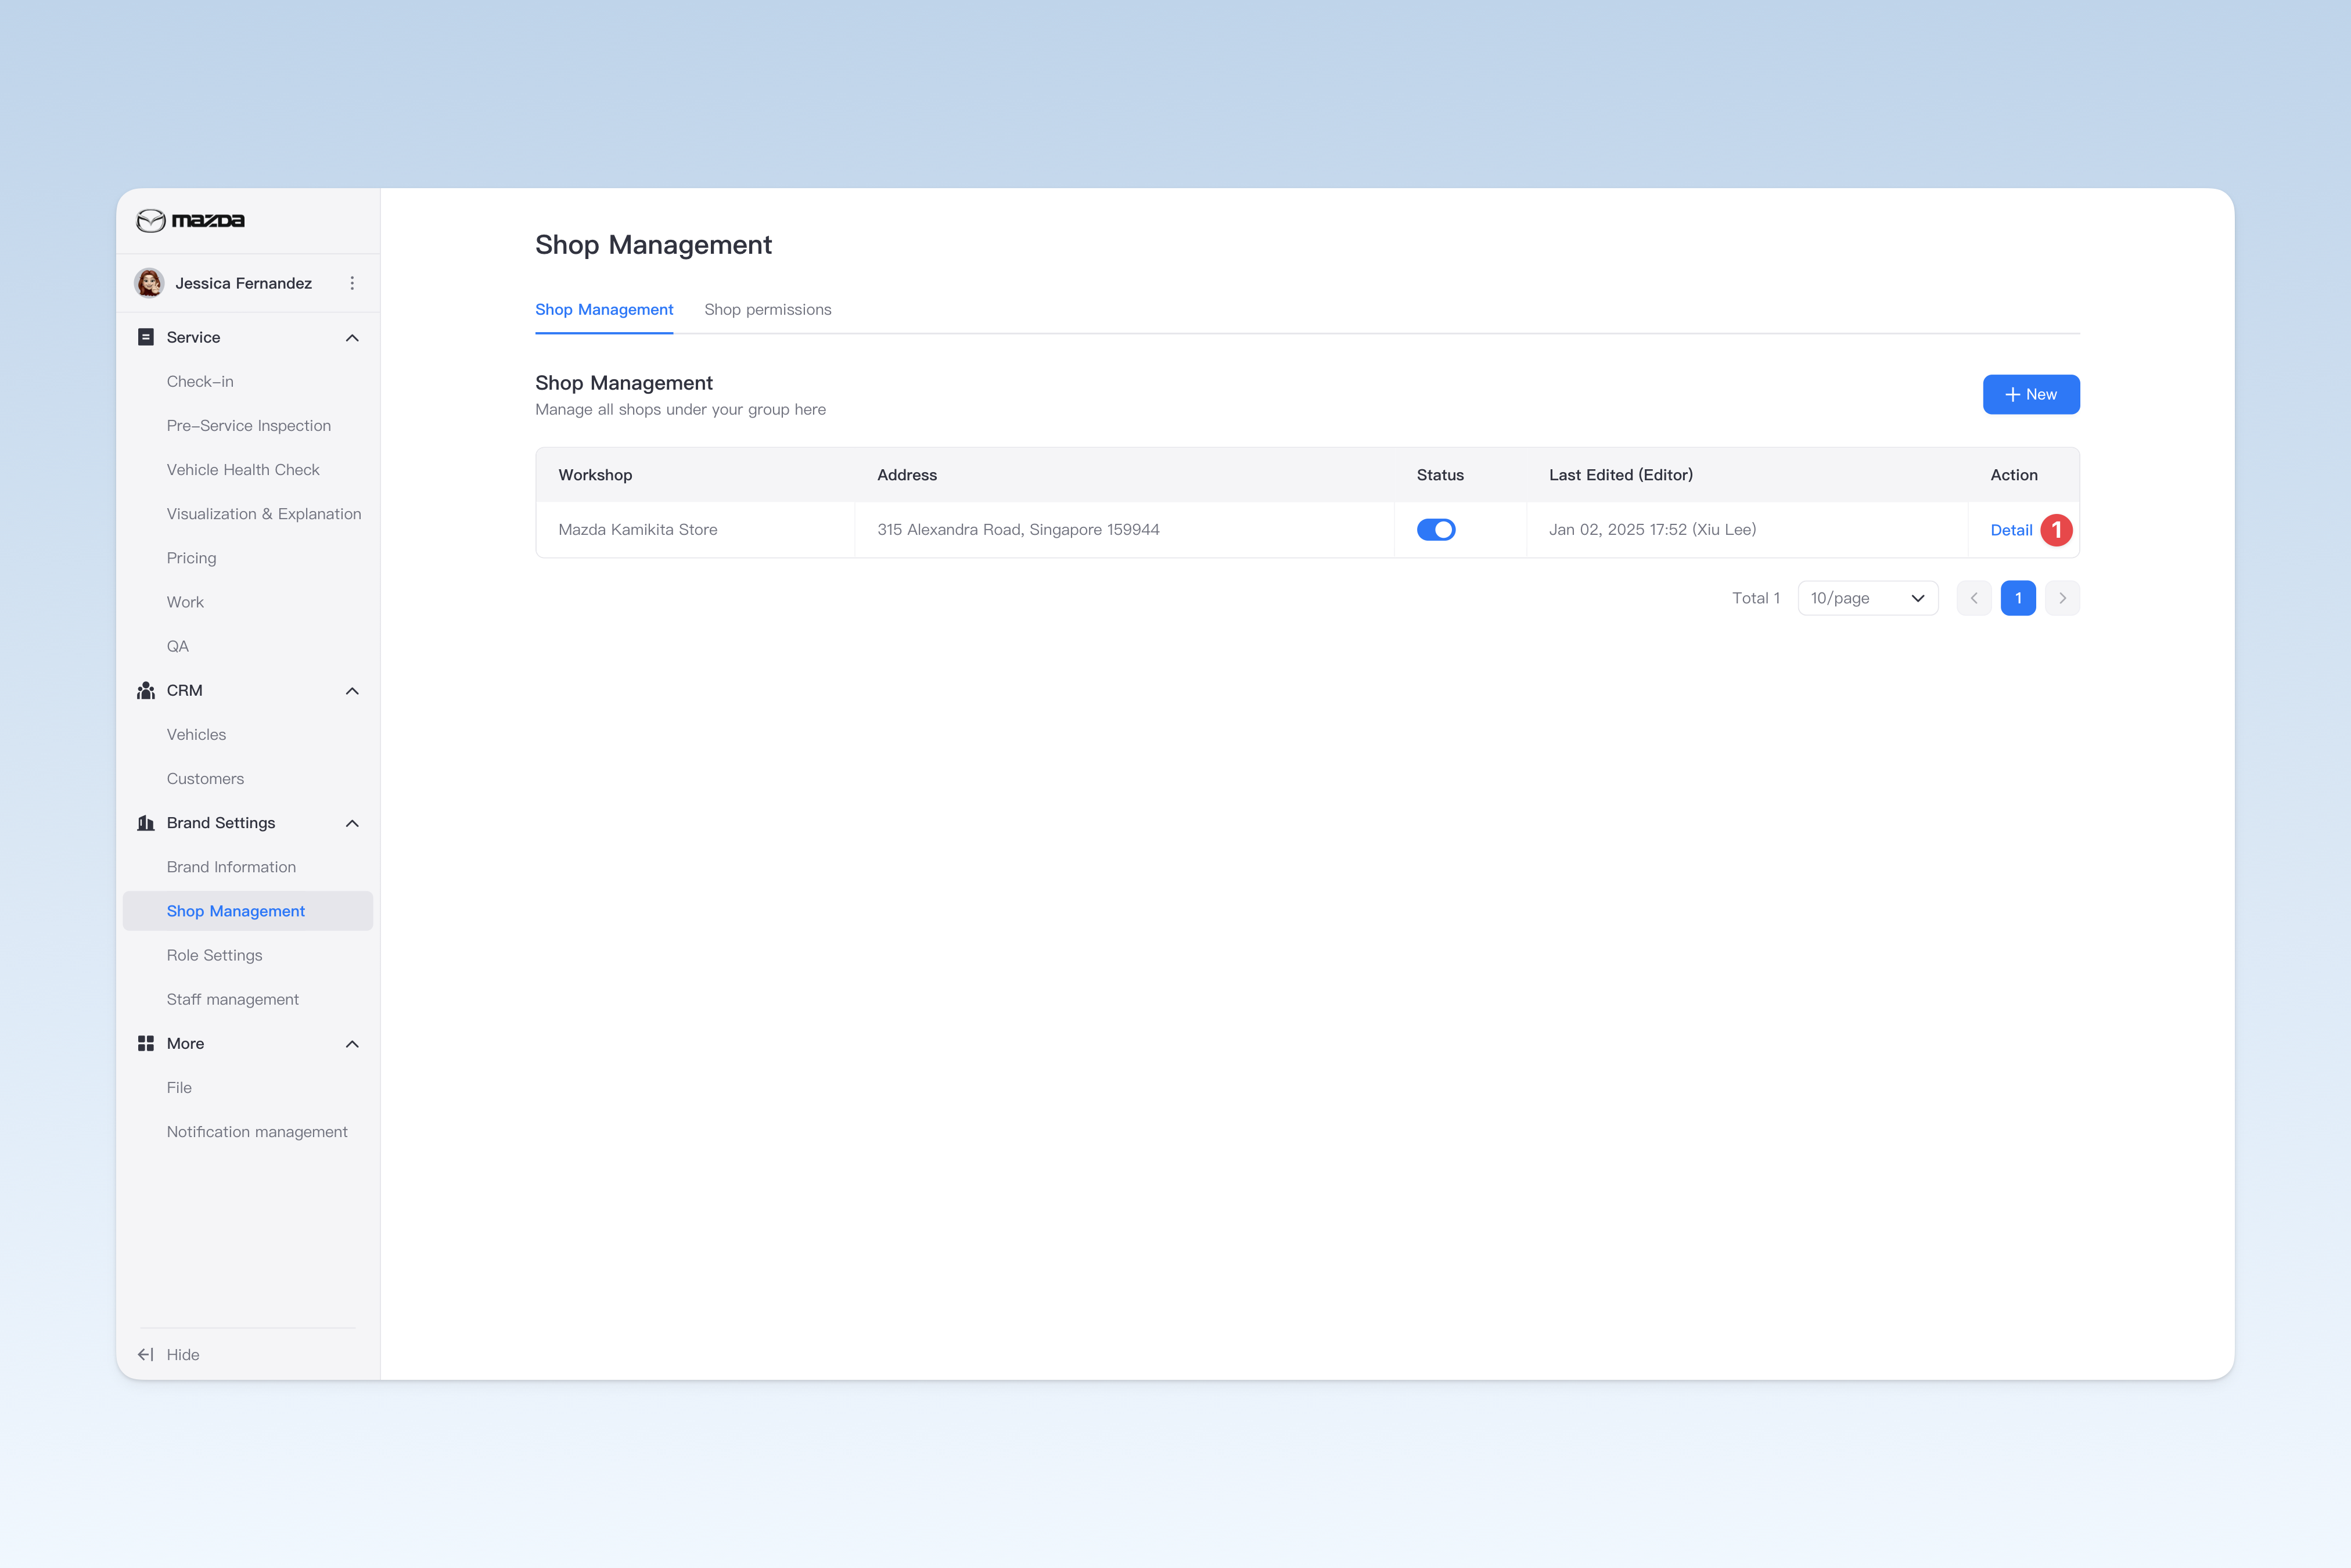The height and width of the screenshot is (1568, 2351).
Task: Select page 1 in pagination
Action: click(x=2018, y=598)
